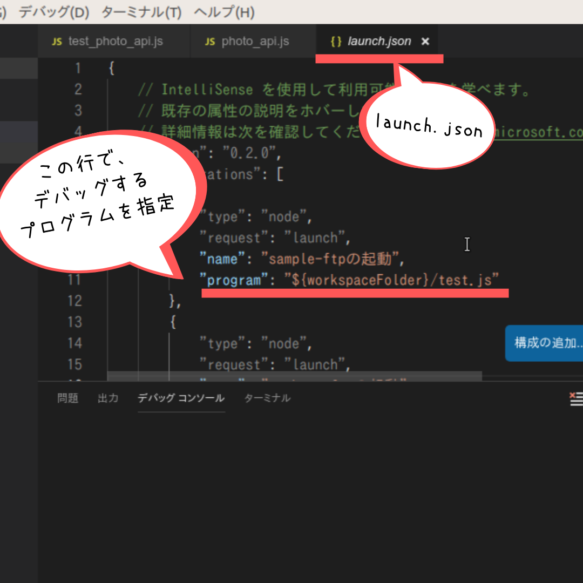Click the JS icon on photo_api.js tab

coord(210,42)
